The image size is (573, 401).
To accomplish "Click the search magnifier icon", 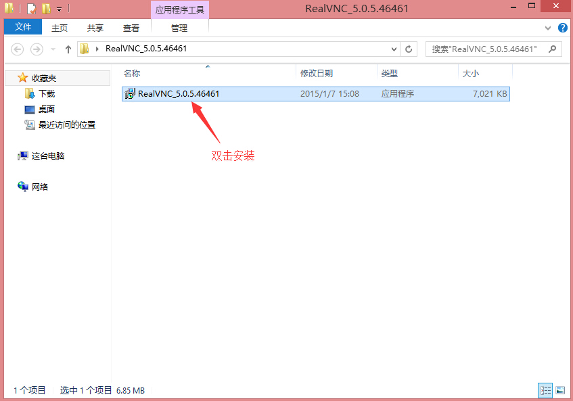I will (553, 49).
